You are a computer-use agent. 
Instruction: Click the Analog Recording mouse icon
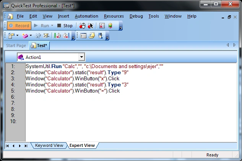(x=82, y=26)
